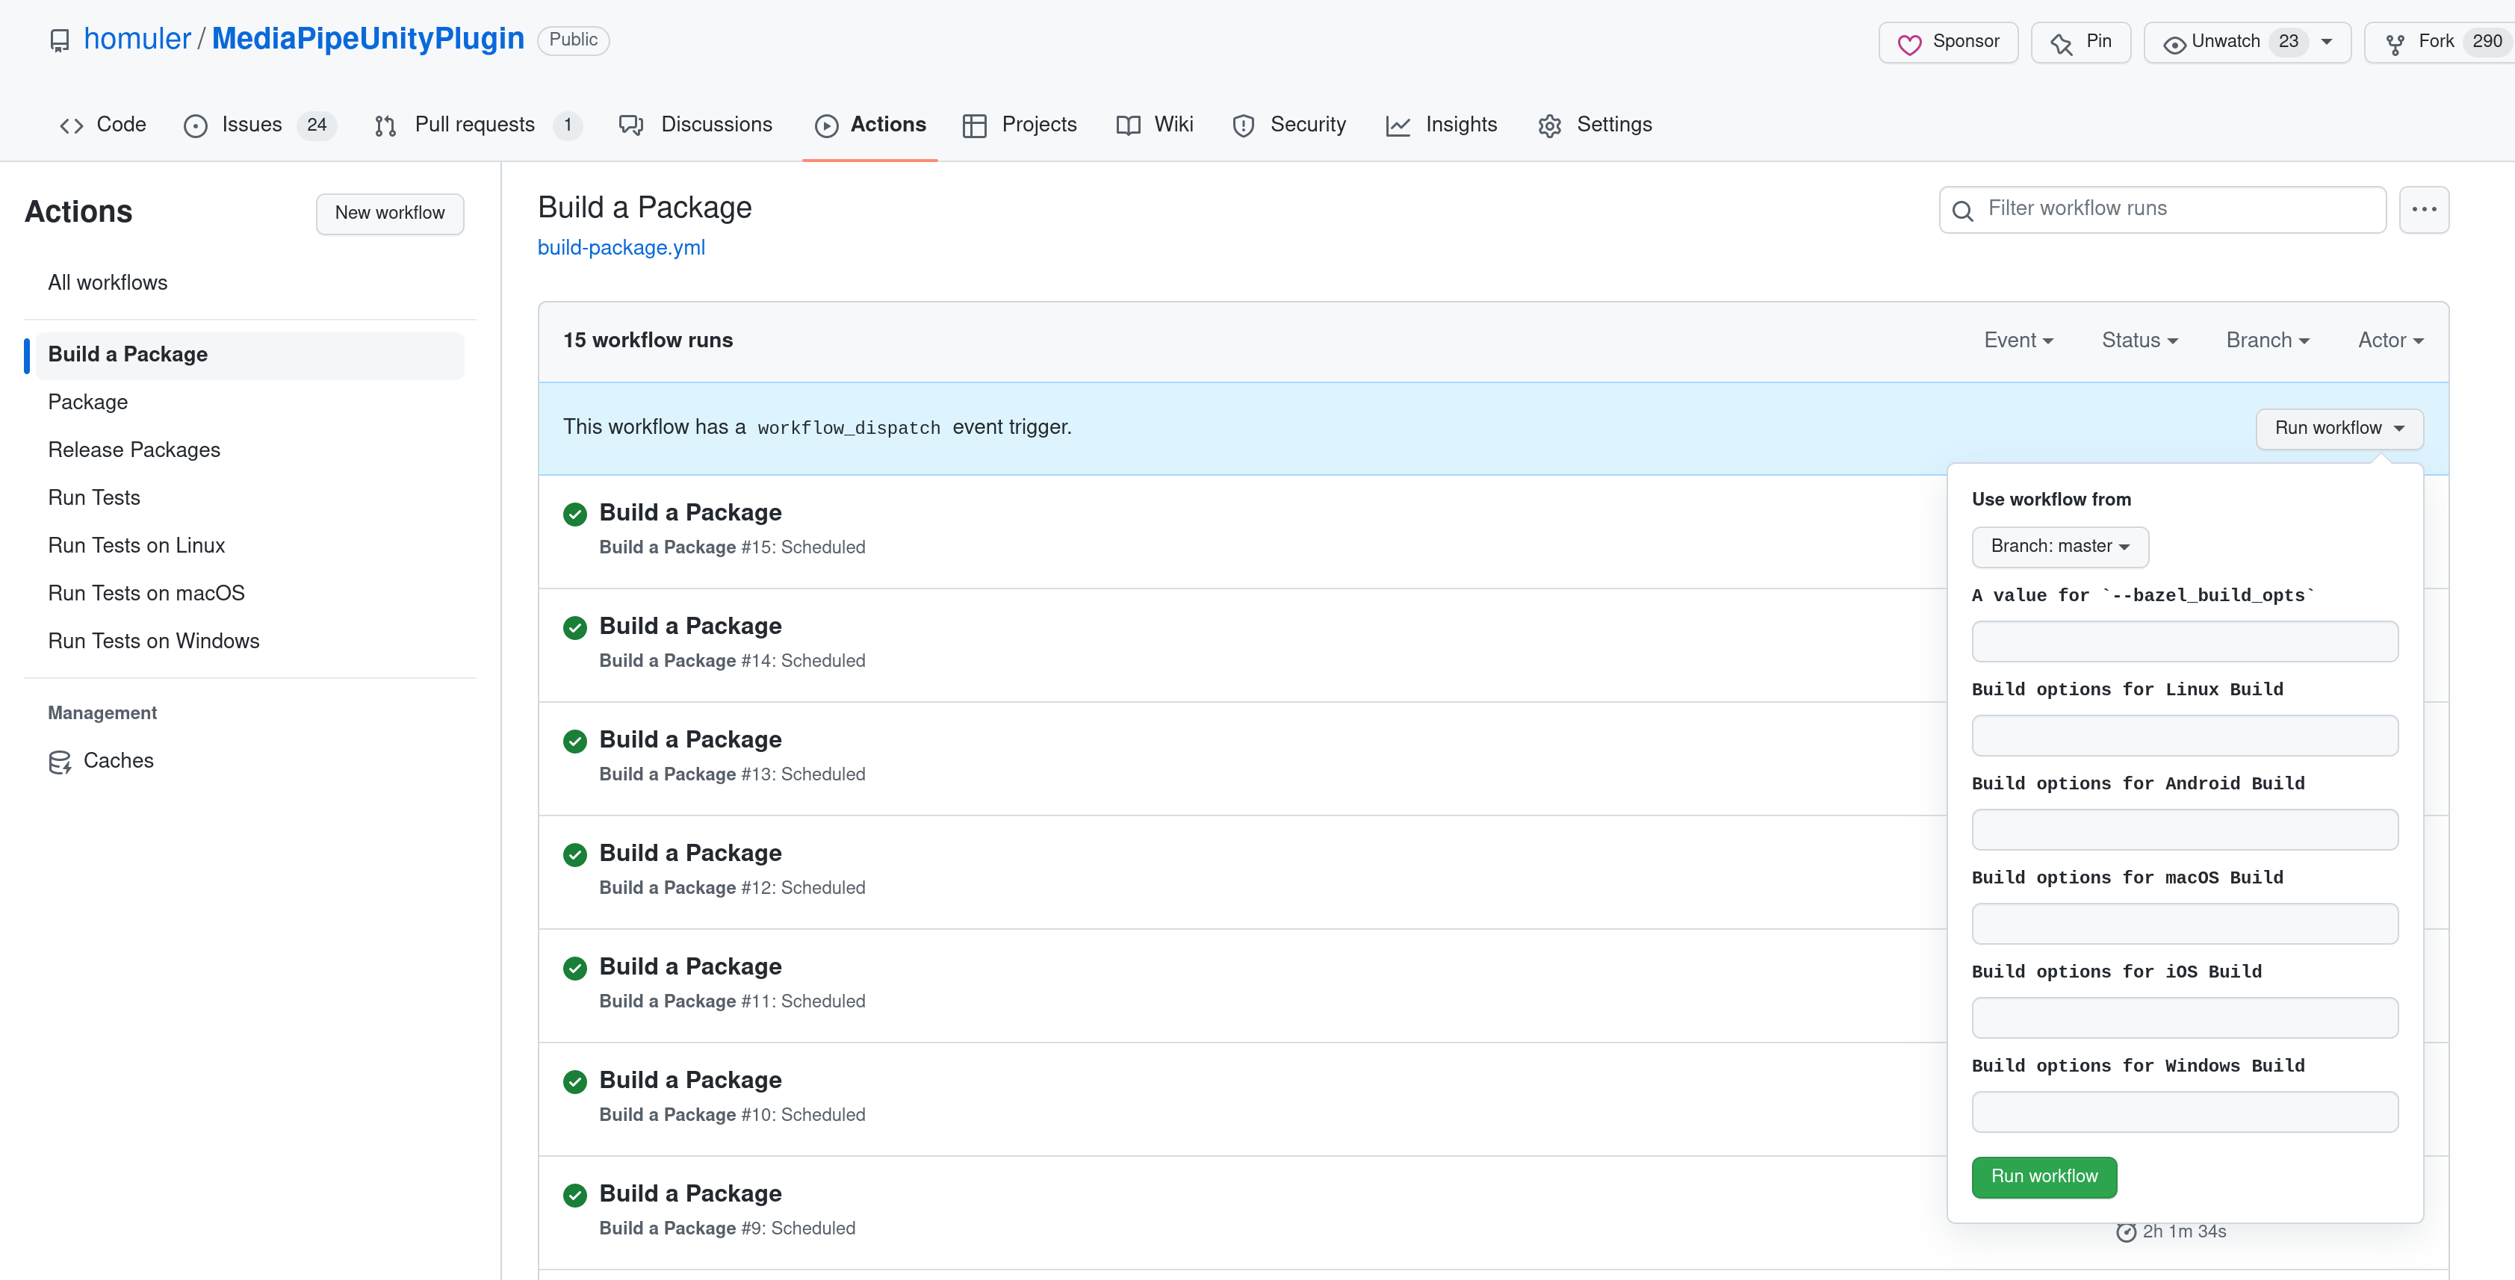The image size is (2515, 1280).
Task: Select Run Tests on macOS workflow
Action: coord(146,593)
